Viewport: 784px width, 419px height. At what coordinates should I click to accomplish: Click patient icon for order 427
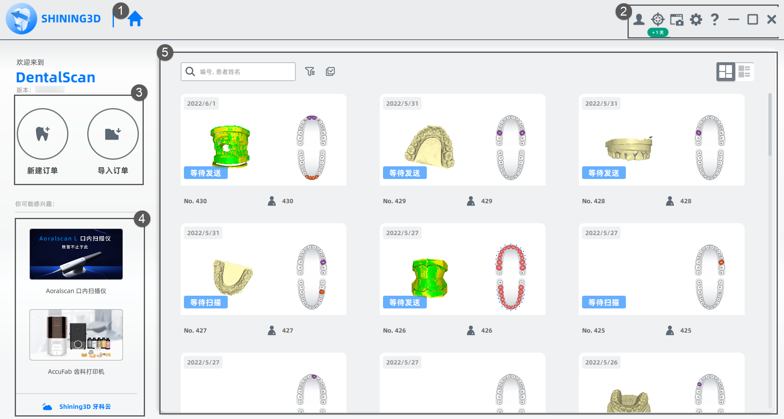272,331
